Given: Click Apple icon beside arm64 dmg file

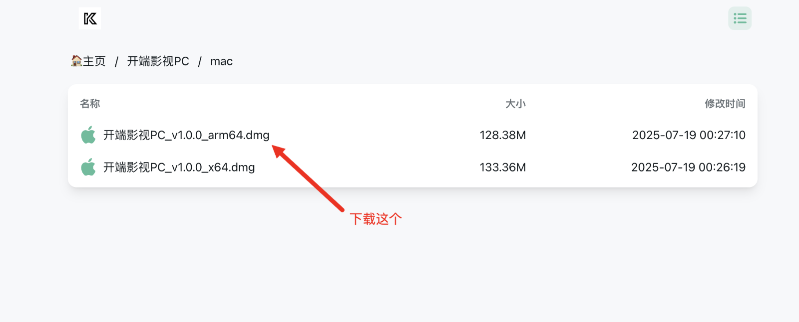Looking at the screenshot, I should [x=88, y=135].
